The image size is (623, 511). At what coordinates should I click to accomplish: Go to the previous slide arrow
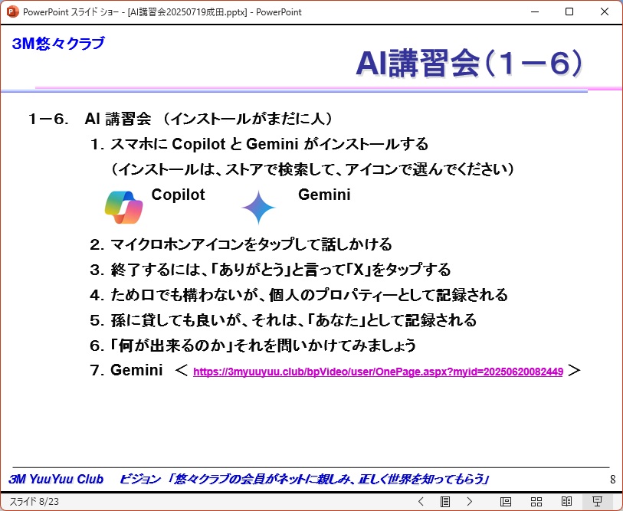click(421, 502)
